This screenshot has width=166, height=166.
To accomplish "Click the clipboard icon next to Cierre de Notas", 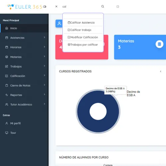I will pyautogui.click(x=7, y=85).
